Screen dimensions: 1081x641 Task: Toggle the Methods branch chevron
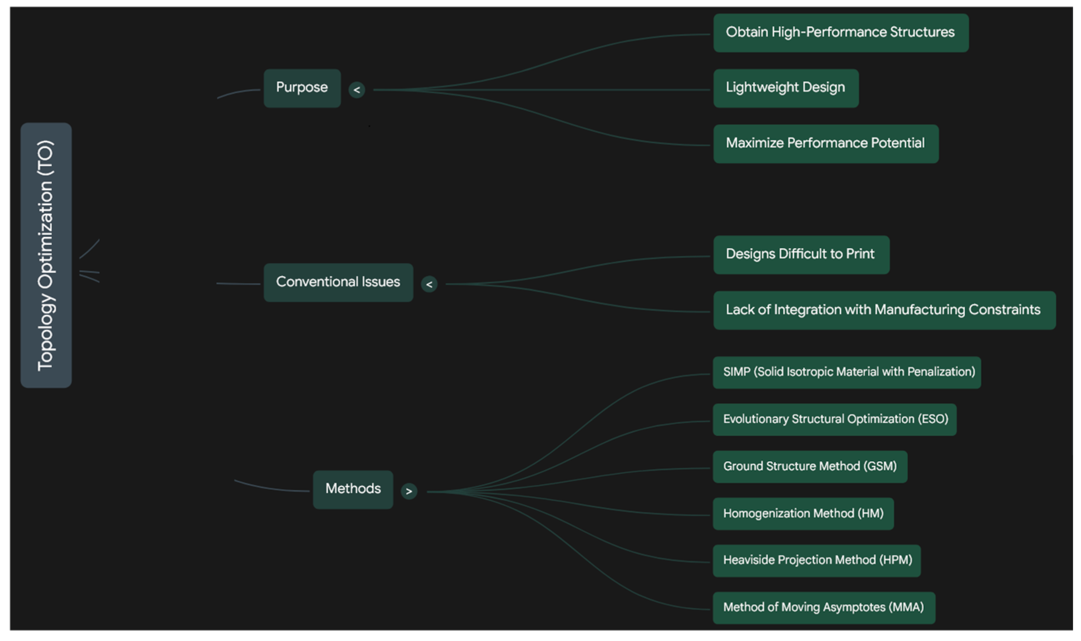pos(409,491)
